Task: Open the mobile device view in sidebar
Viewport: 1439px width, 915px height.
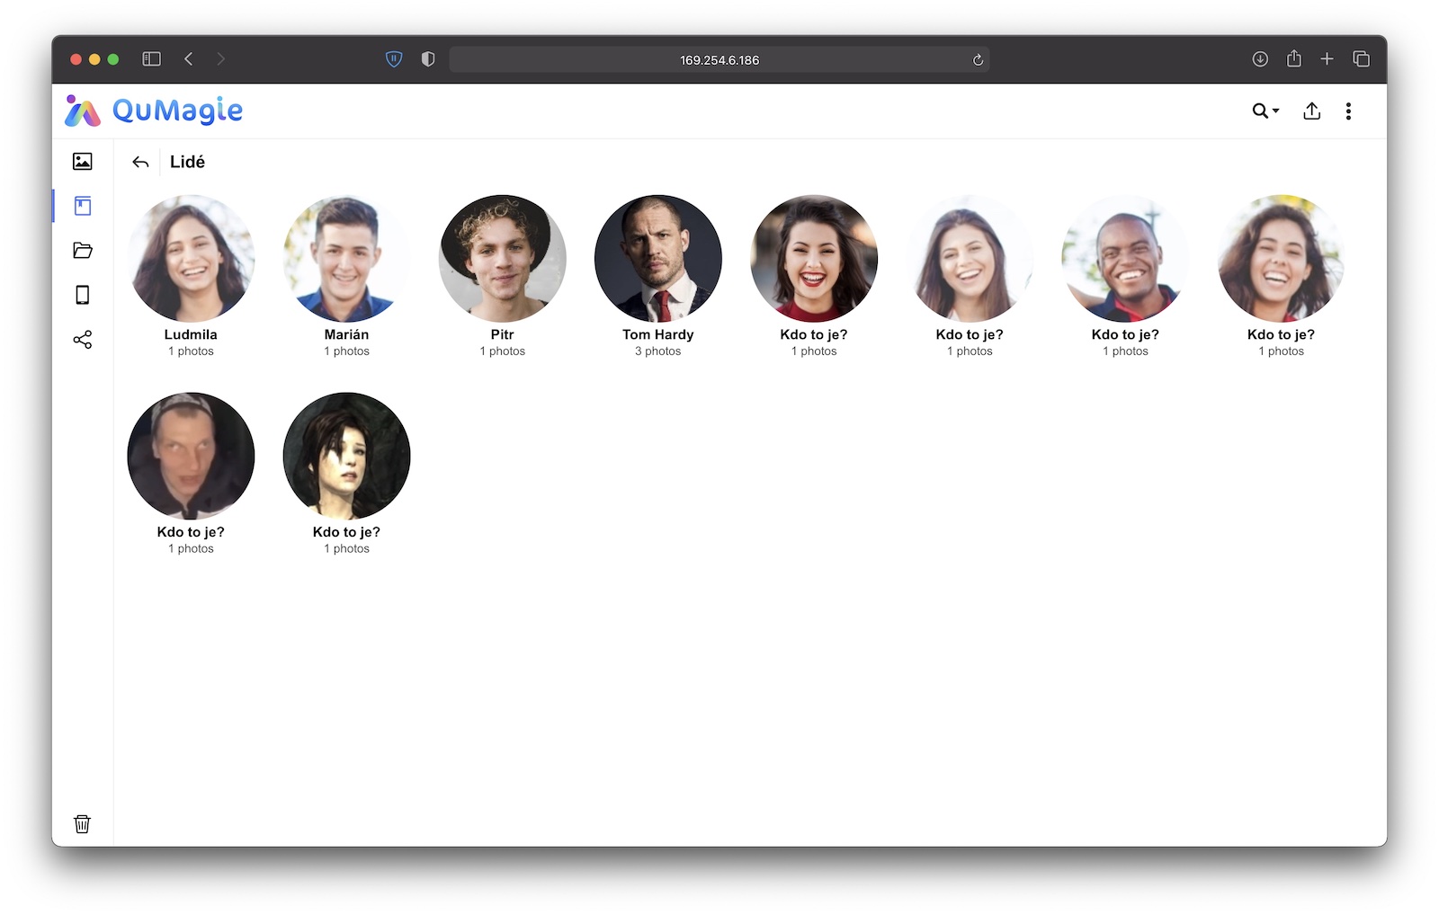Action: coord(83,295)
